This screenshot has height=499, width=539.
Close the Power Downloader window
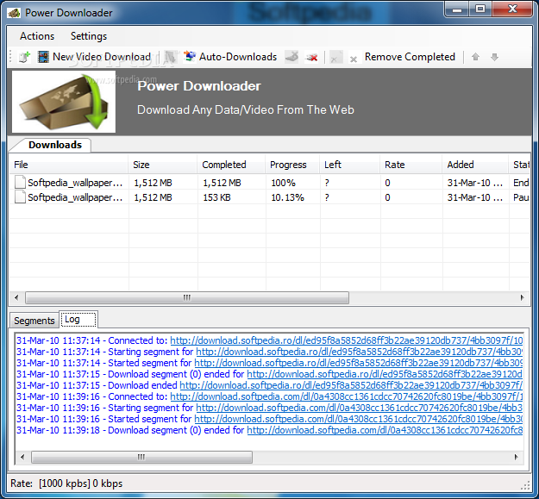[x=513, y=9]
